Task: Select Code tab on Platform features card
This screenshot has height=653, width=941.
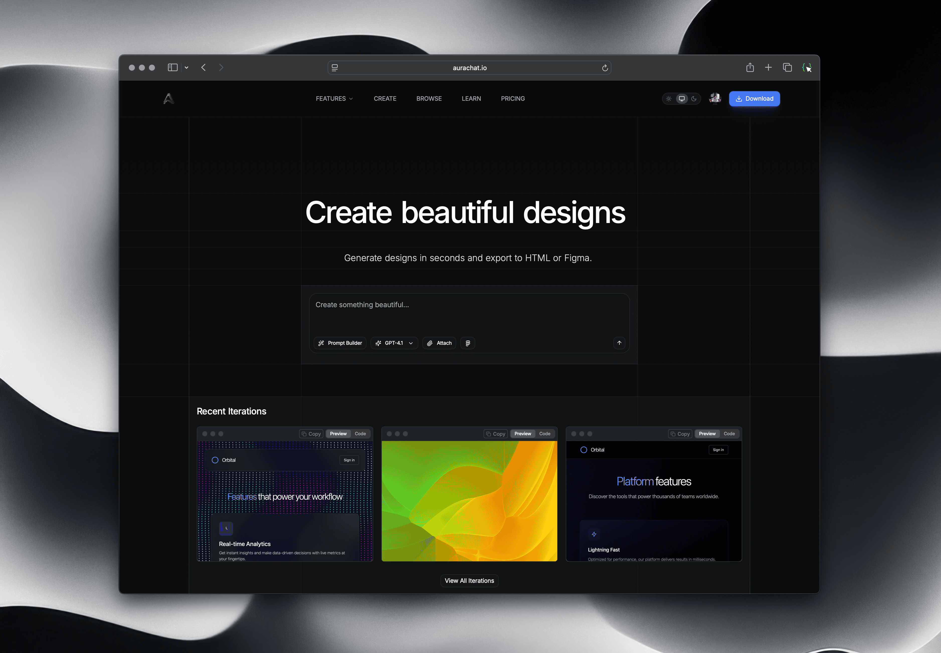Action: coord(729,434)
